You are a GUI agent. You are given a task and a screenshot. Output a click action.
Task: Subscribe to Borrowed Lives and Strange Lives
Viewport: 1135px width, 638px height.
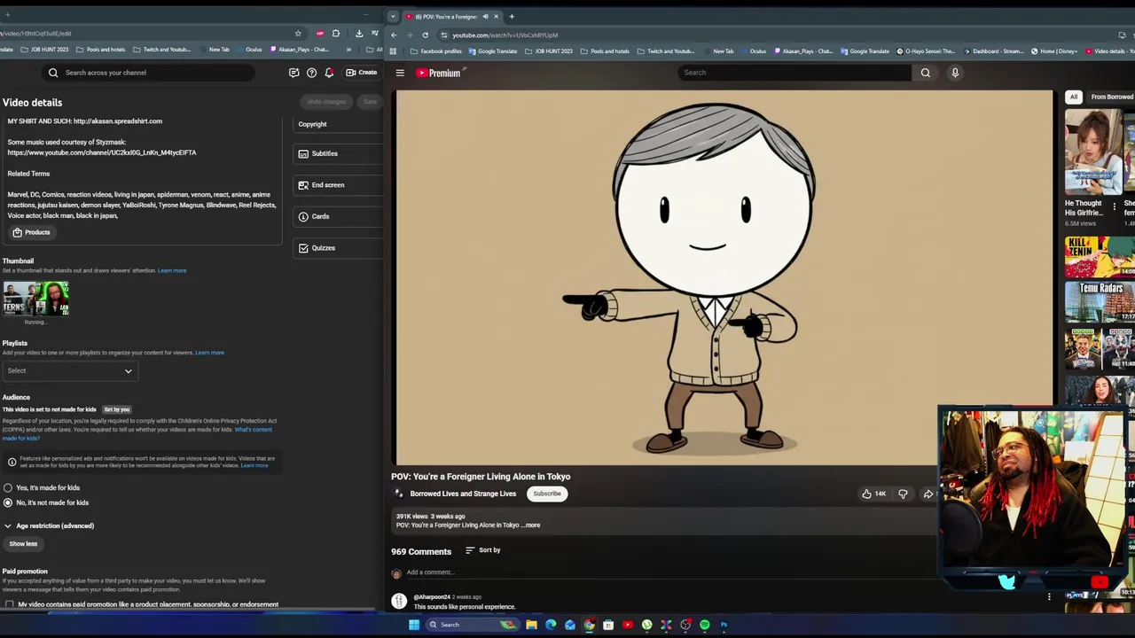point(547,494)
